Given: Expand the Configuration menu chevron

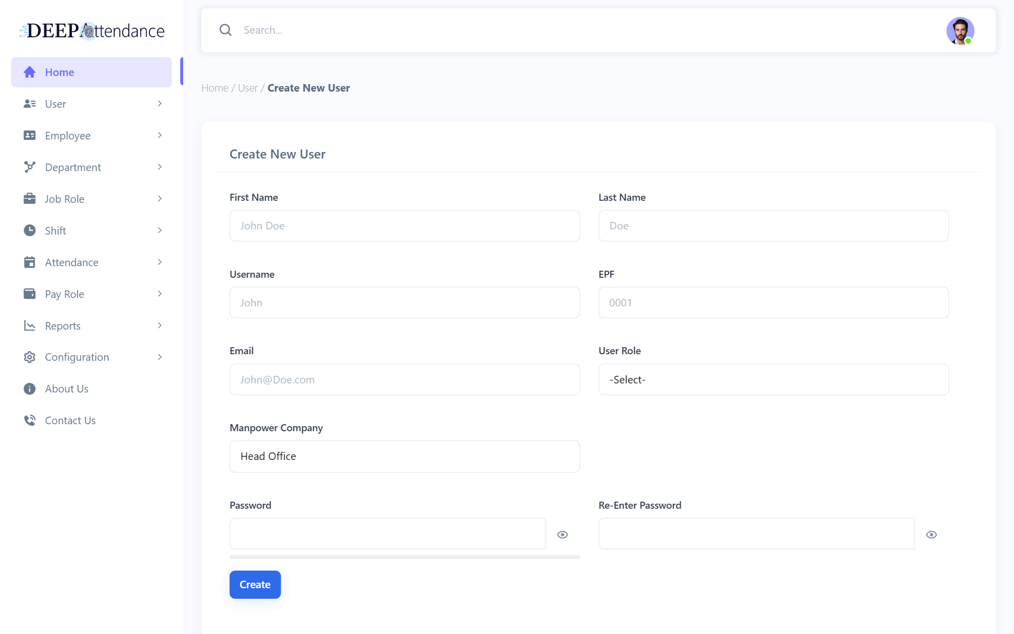Looking at the screenshot, I should pos(159,357).
